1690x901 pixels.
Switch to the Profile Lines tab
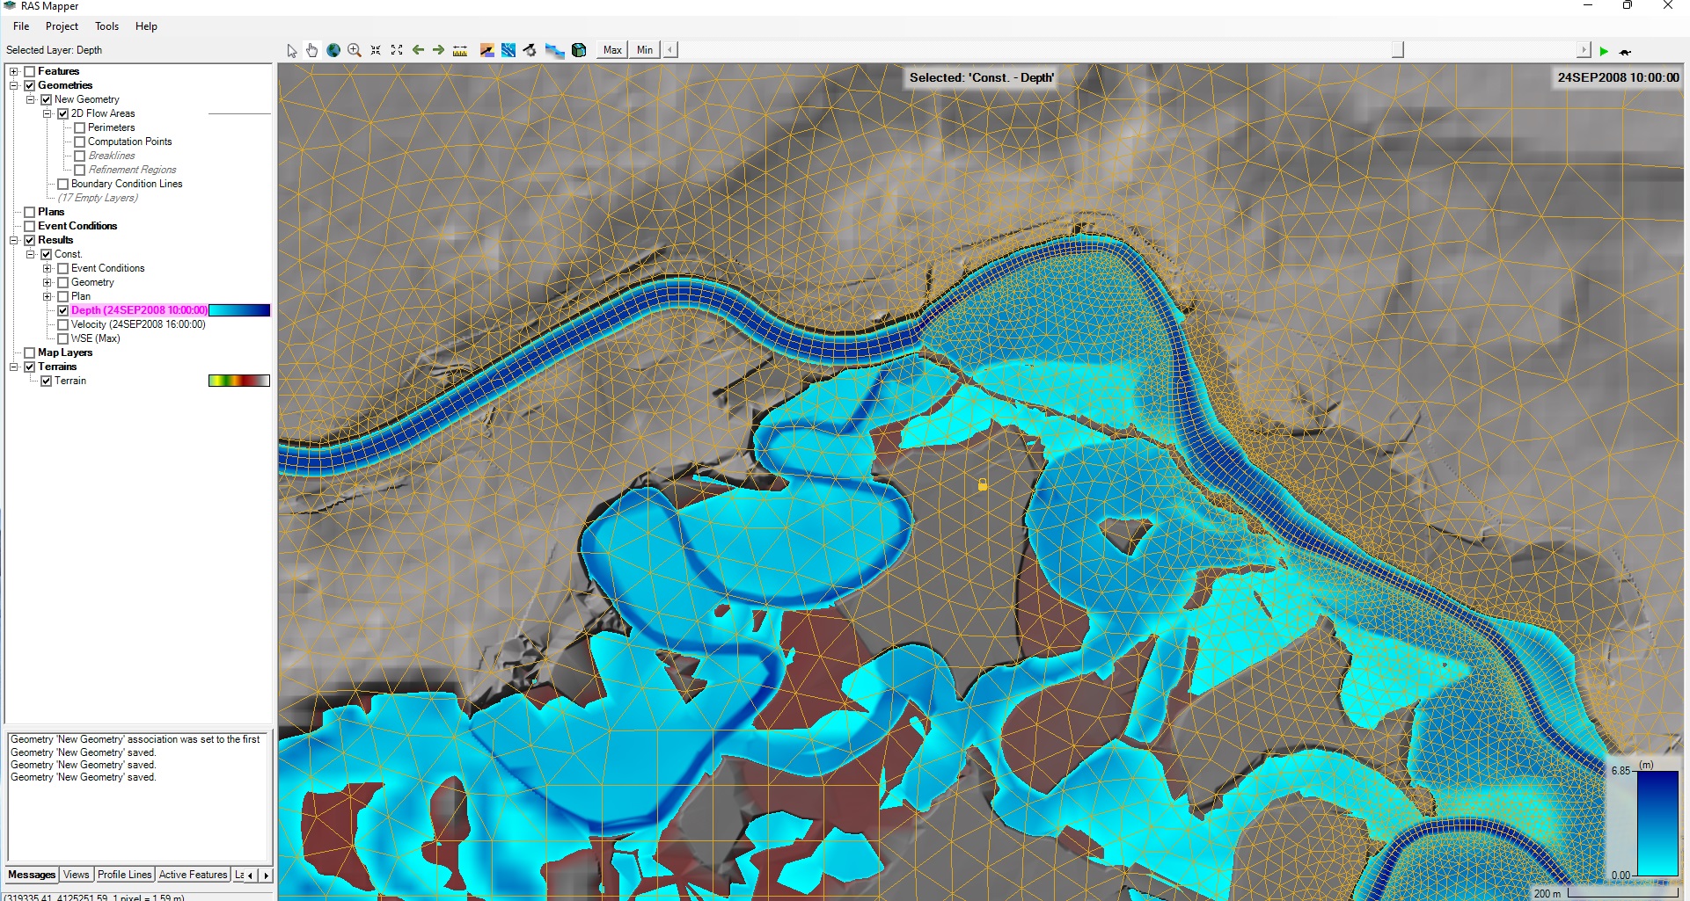pos(124,875)
